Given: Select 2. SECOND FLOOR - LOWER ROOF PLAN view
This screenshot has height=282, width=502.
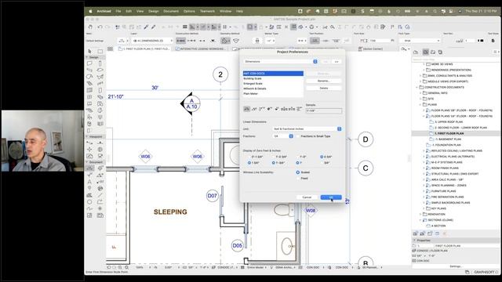Looking at the screenshot, I should click(460, 128).
